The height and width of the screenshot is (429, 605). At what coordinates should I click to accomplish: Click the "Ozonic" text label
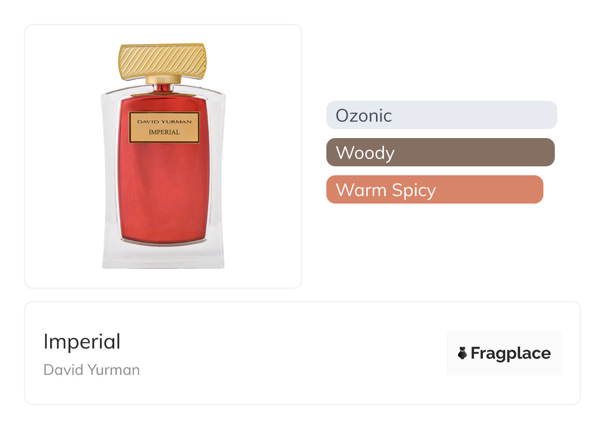364,116
